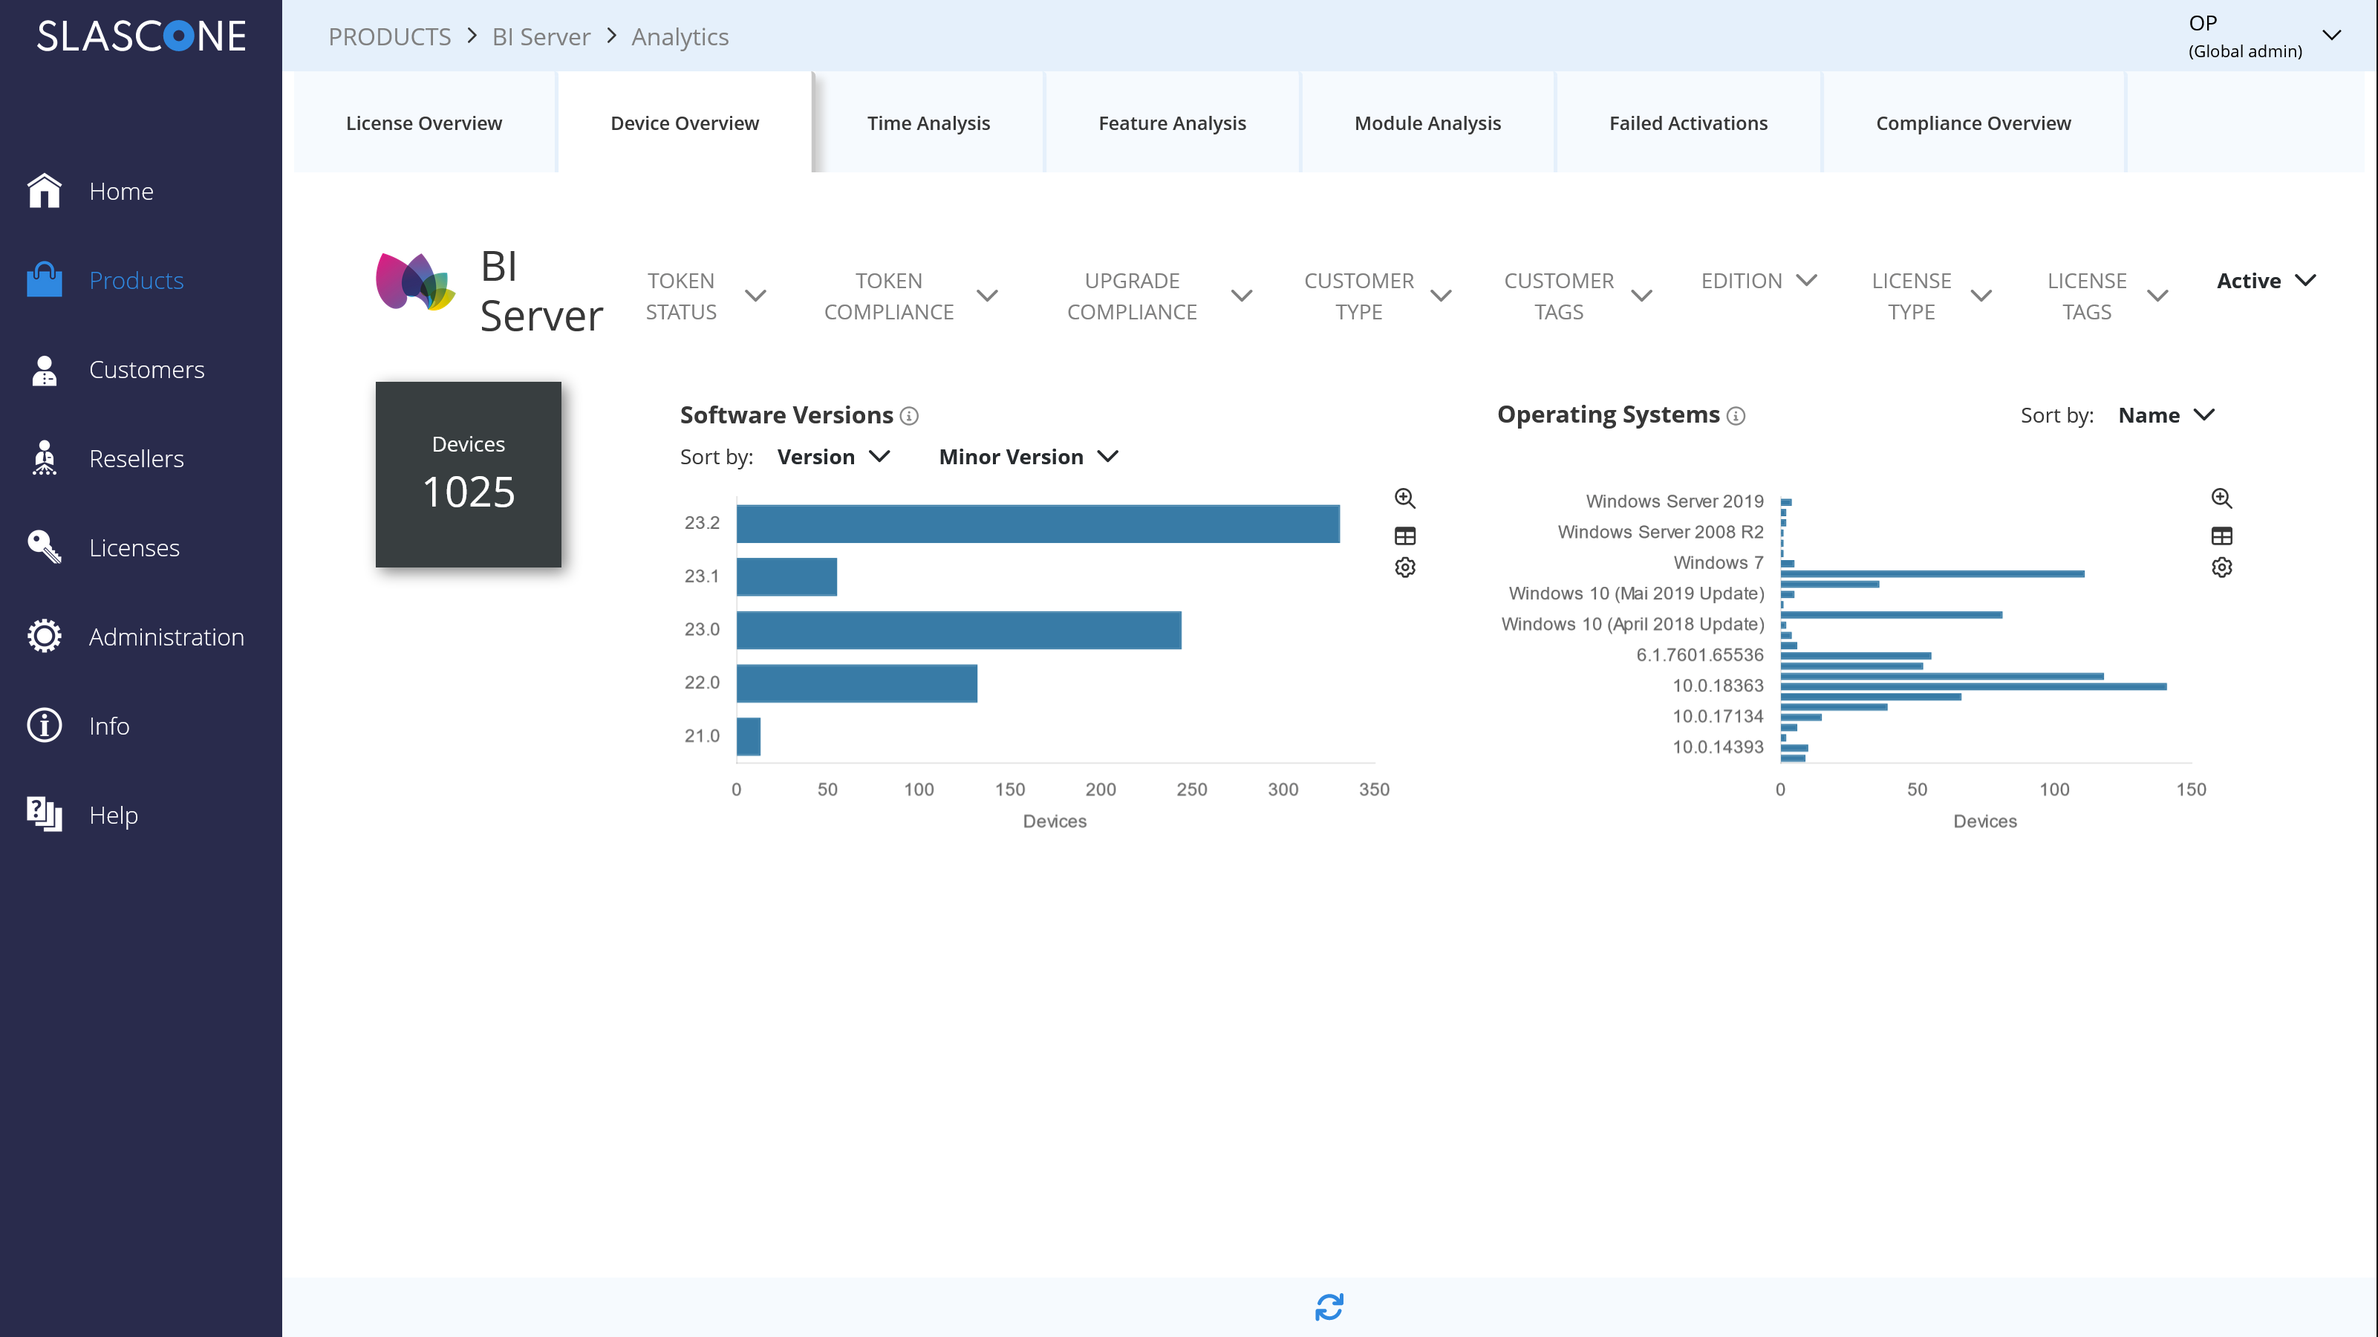Expand the Customer Tags filter
Screen dimensions: 2378x1337
pos(1577,296)
